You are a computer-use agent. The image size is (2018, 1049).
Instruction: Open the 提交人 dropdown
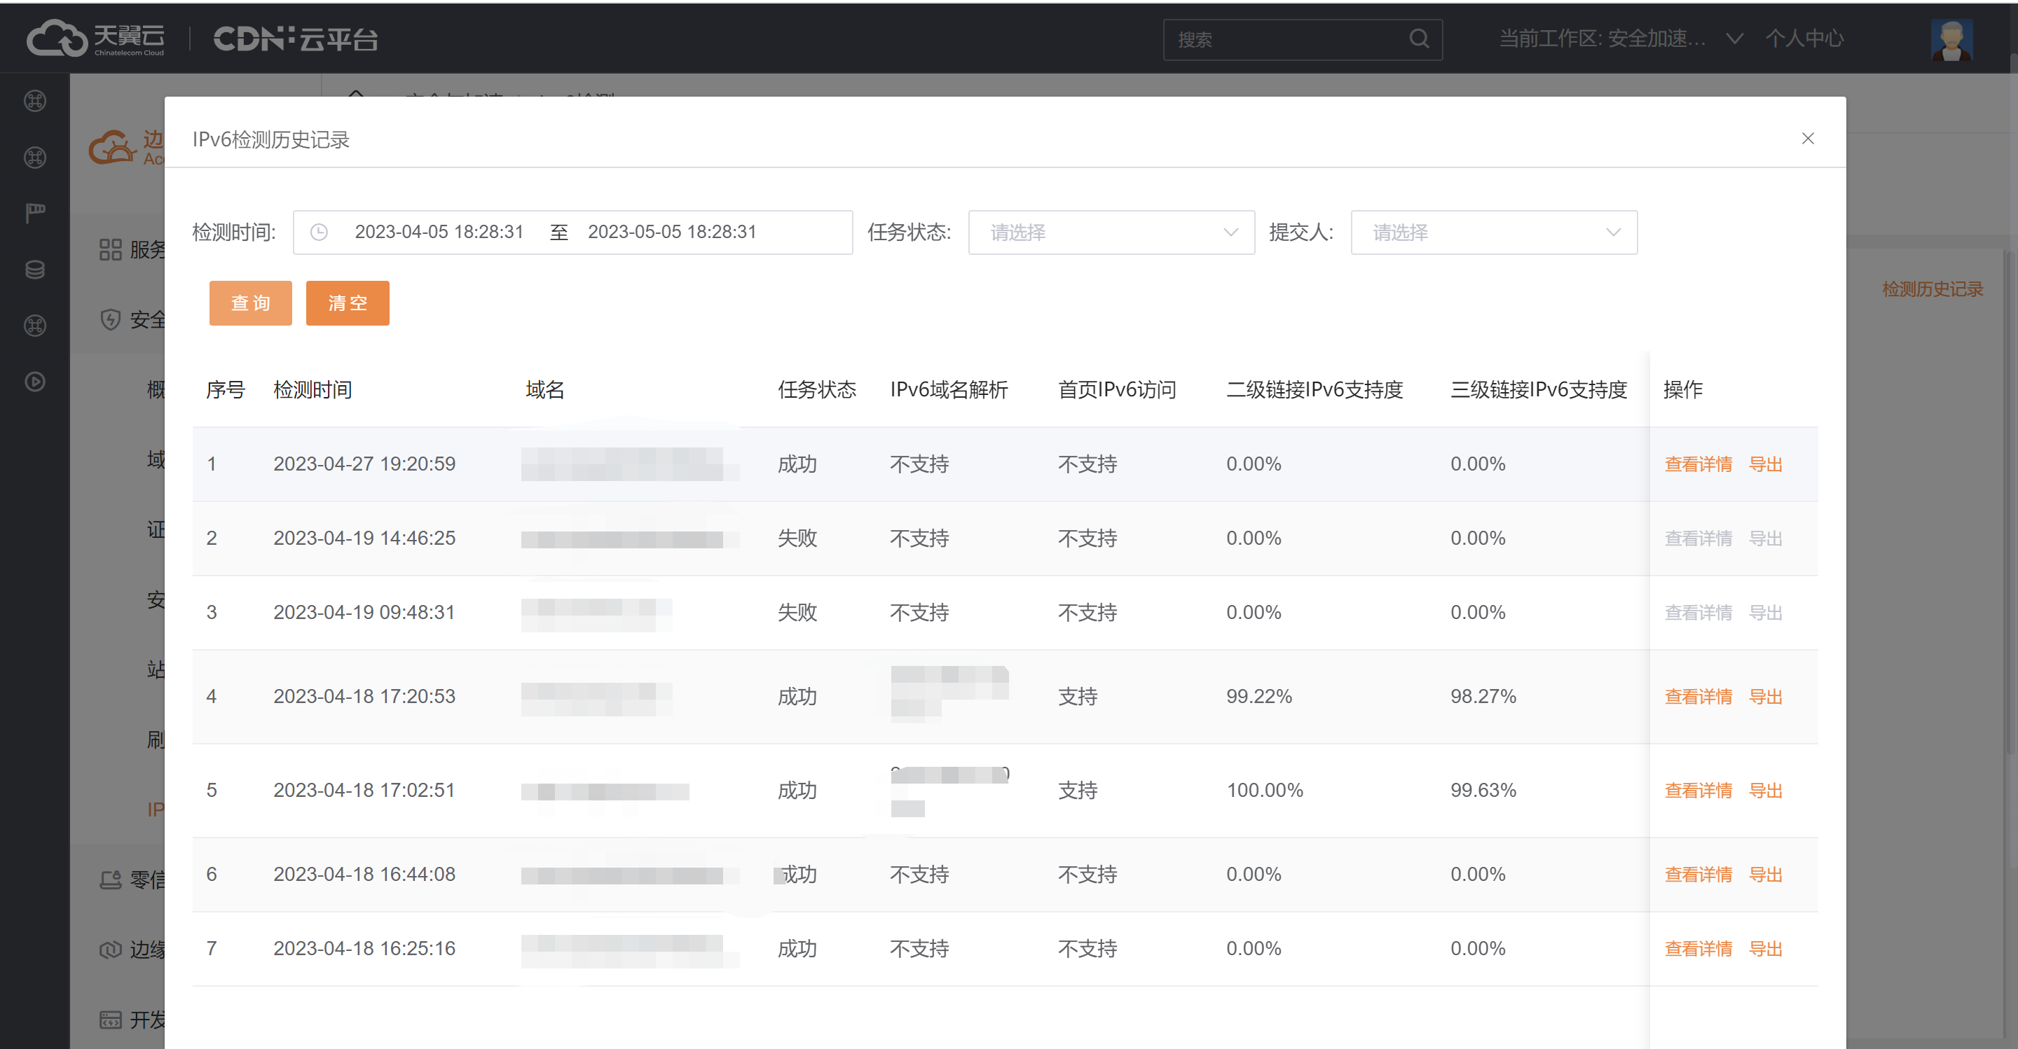coord(1493,232)
